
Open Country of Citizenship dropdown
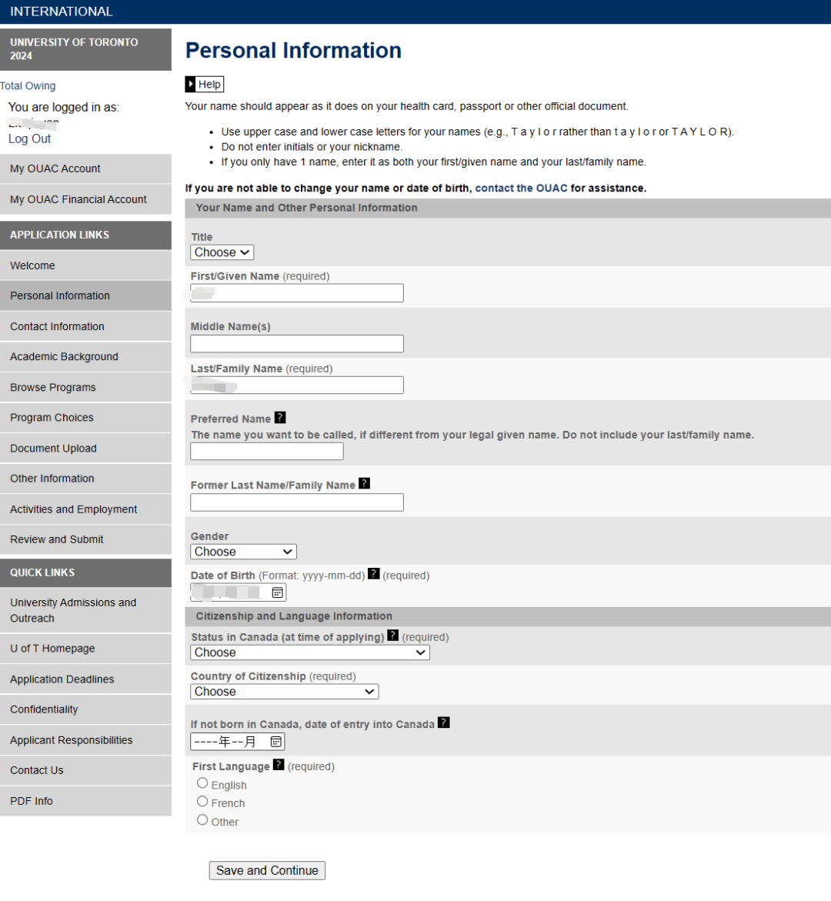pos(285,692)
